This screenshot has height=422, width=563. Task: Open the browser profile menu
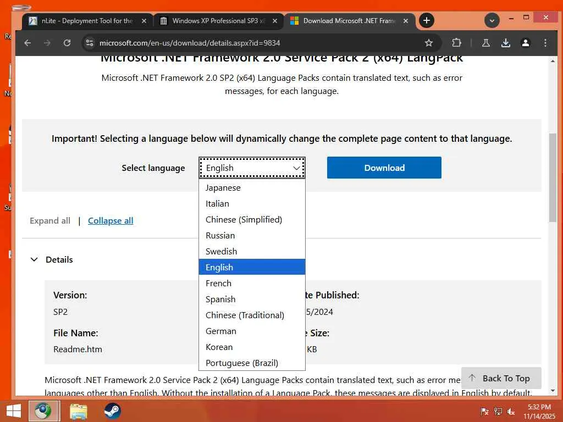pyautogui.click(x=525, y=43)
